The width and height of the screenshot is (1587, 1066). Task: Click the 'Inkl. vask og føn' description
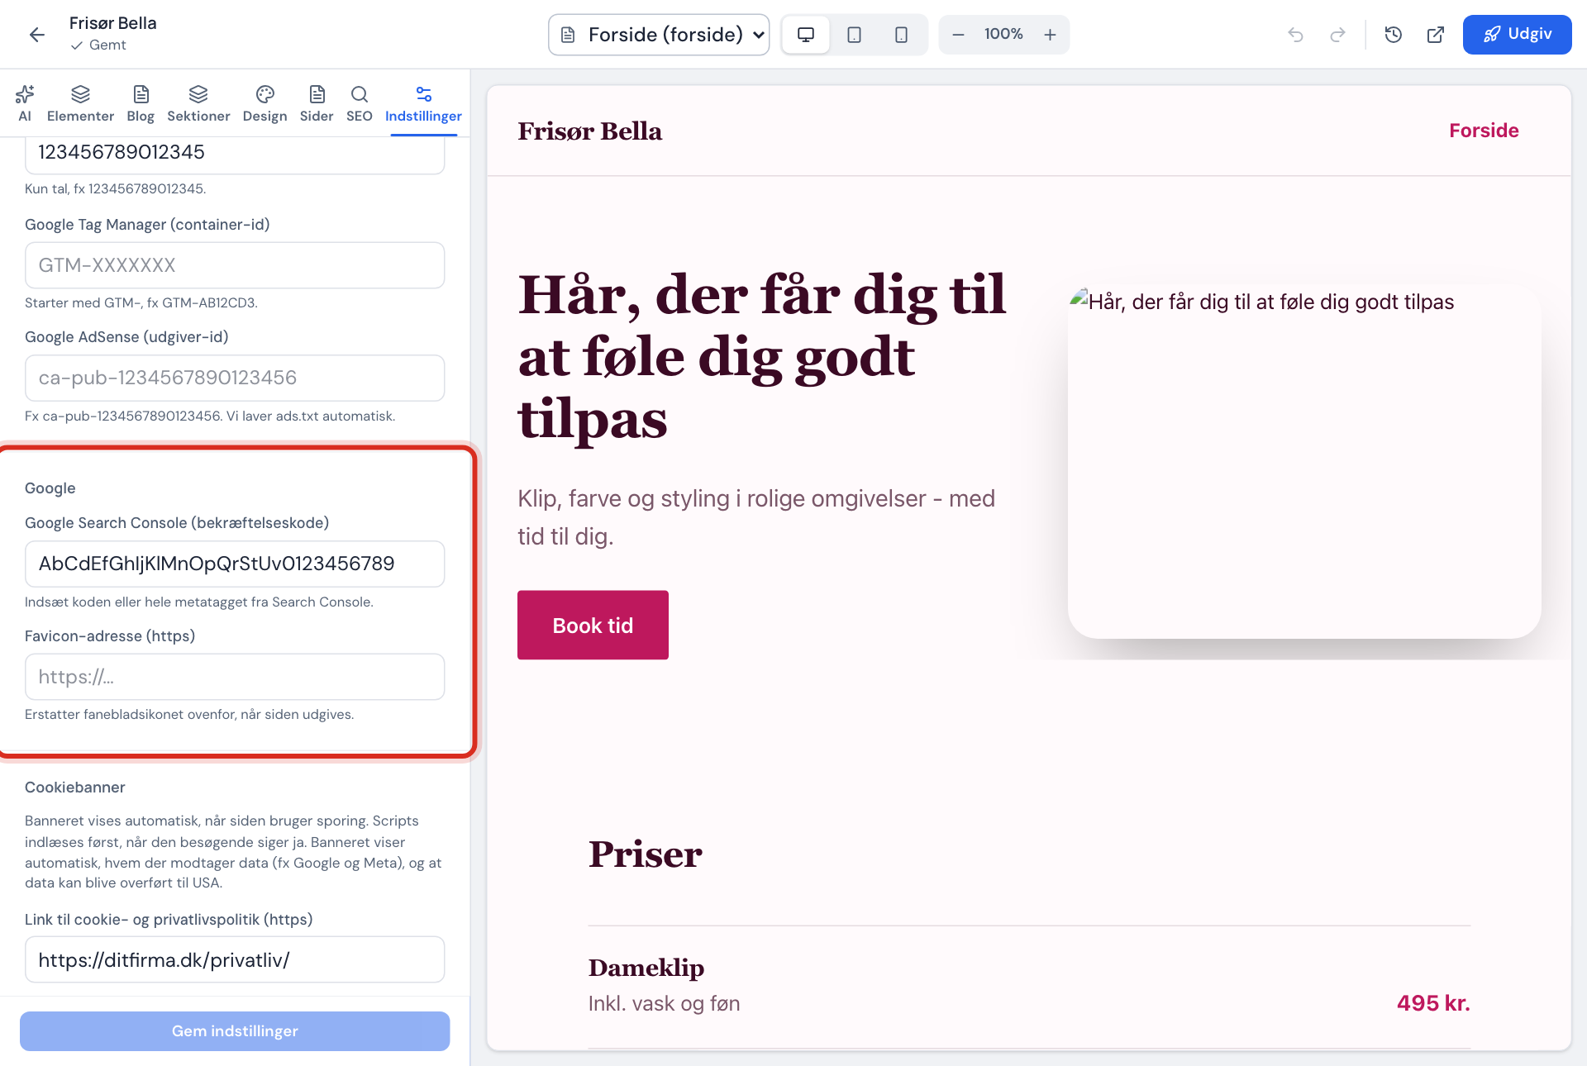[664, 1003]
